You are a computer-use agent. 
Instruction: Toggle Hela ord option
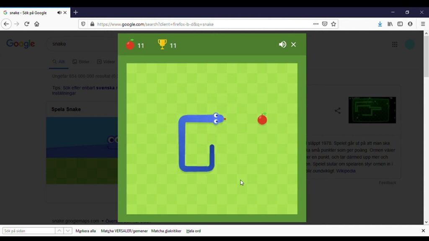(194, 231)
